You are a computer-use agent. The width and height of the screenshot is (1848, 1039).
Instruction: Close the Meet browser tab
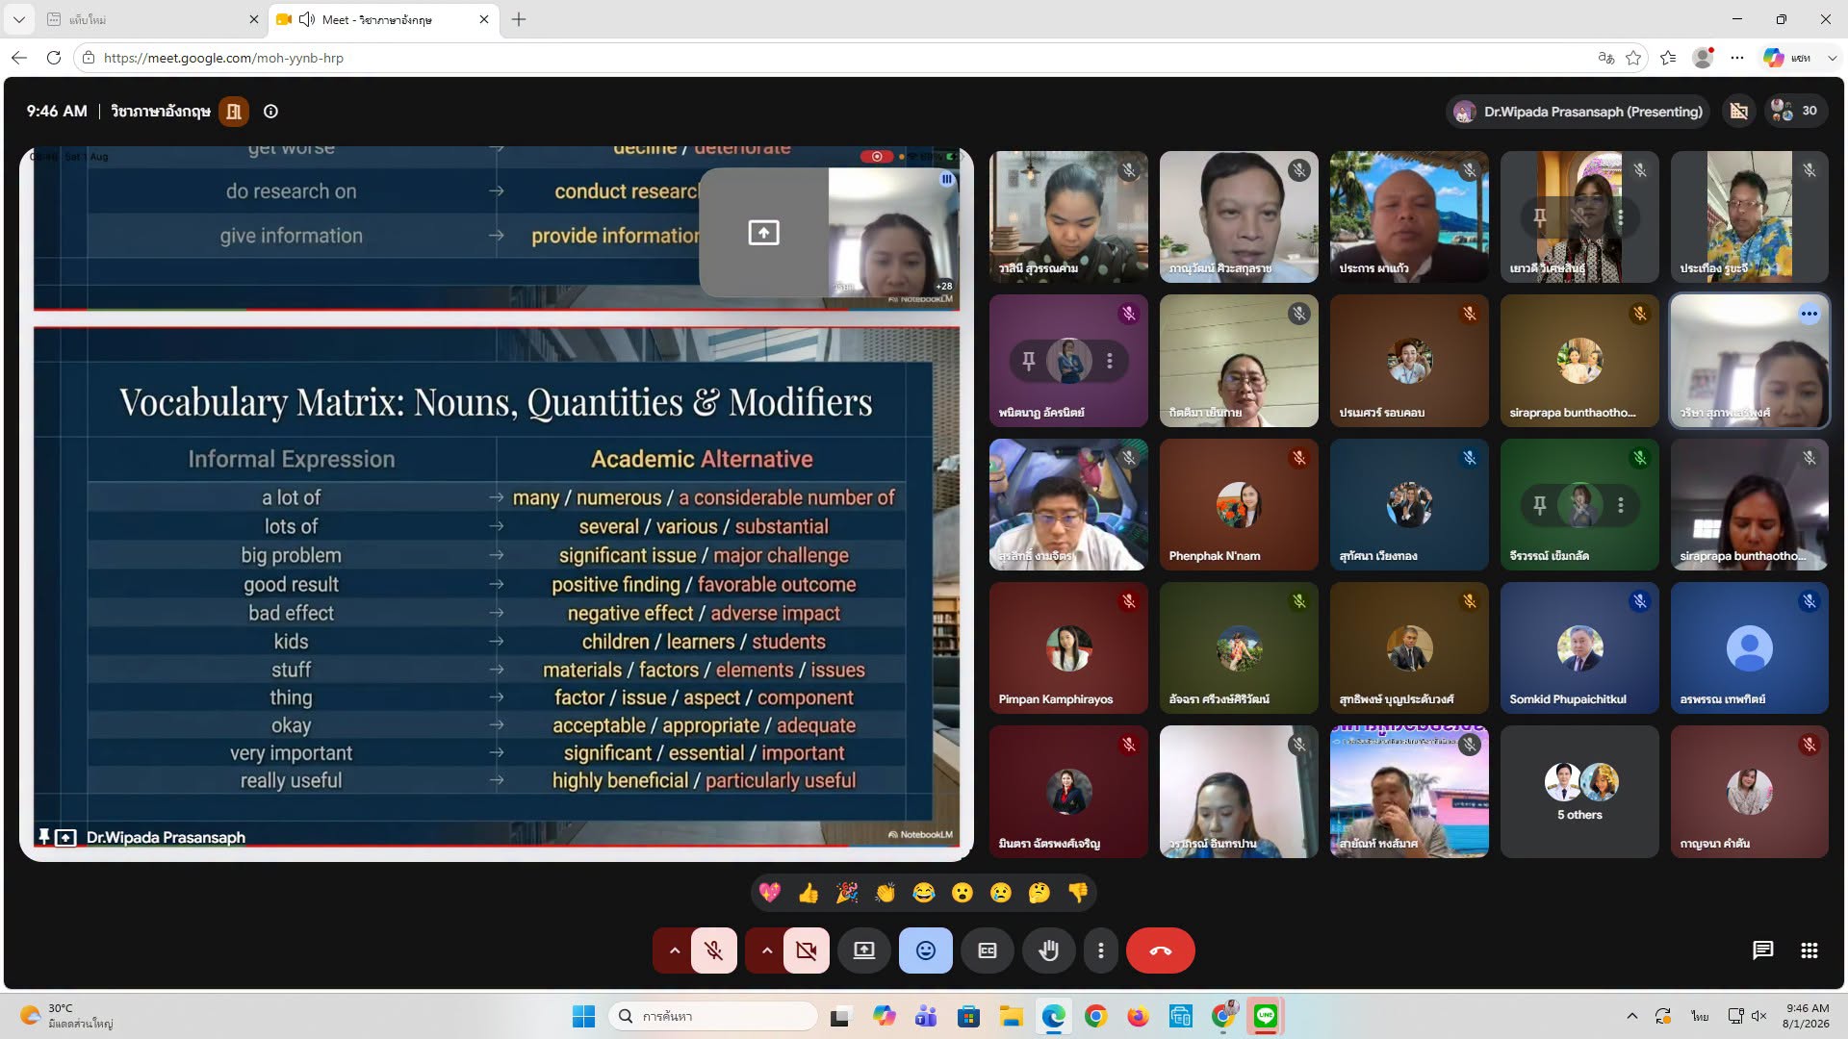coord(484,19)
